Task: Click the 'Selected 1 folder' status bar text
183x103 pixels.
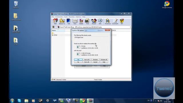Action: tap(61, 80)
